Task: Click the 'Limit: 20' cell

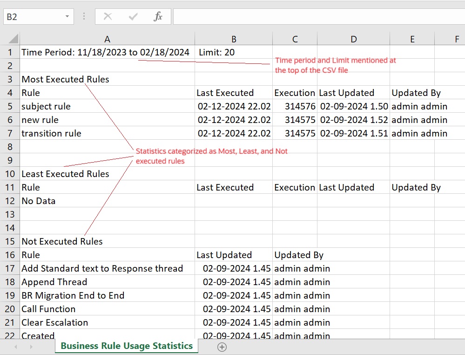Action: pyautogui.click(x=234, y=52)
